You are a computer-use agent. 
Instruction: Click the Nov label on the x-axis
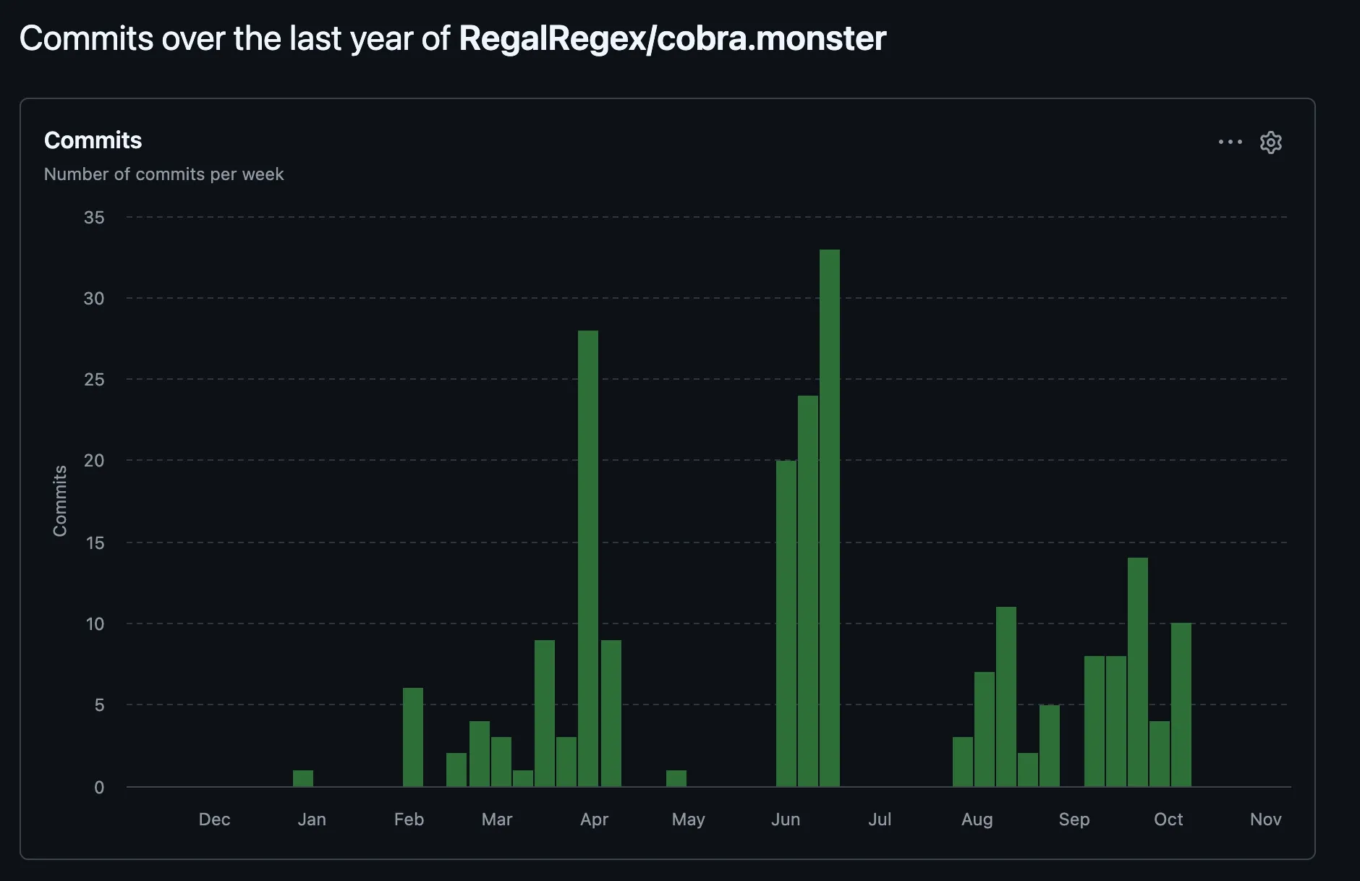(x=1265, y=820)
